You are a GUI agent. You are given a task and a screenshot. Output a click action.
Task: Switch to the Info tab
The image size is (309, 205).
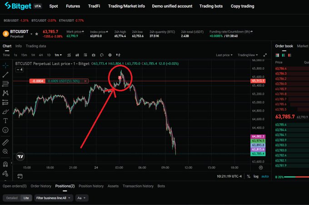[19, 46]
